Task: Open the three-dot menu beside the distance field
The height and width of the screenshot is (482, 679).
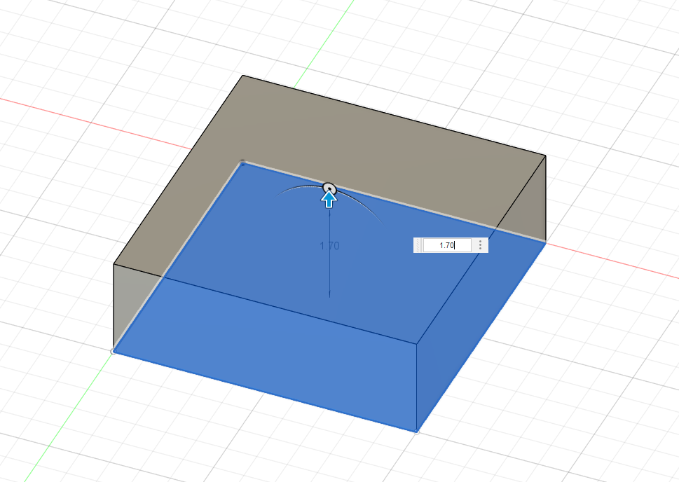Action: coord(480,245)
